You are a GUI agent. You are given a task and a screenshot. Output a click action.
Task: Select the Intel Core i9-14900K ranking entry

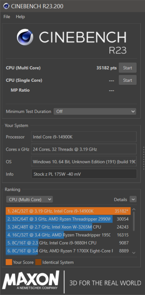[x=68, y=211]
